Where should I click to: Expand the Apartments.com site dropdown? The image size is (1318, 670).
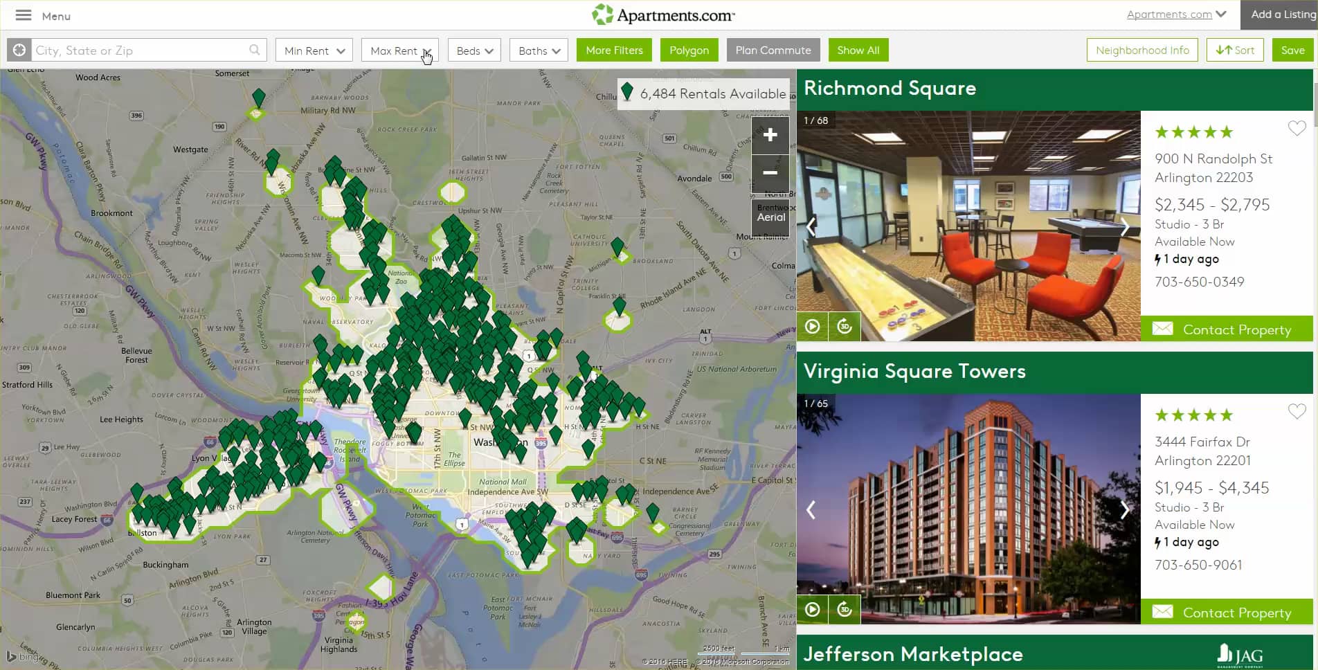[x=1176, y=14]
